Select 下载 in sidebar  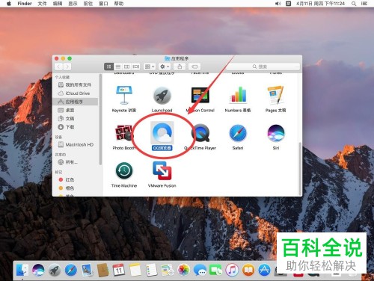click(x=76, y=127)
